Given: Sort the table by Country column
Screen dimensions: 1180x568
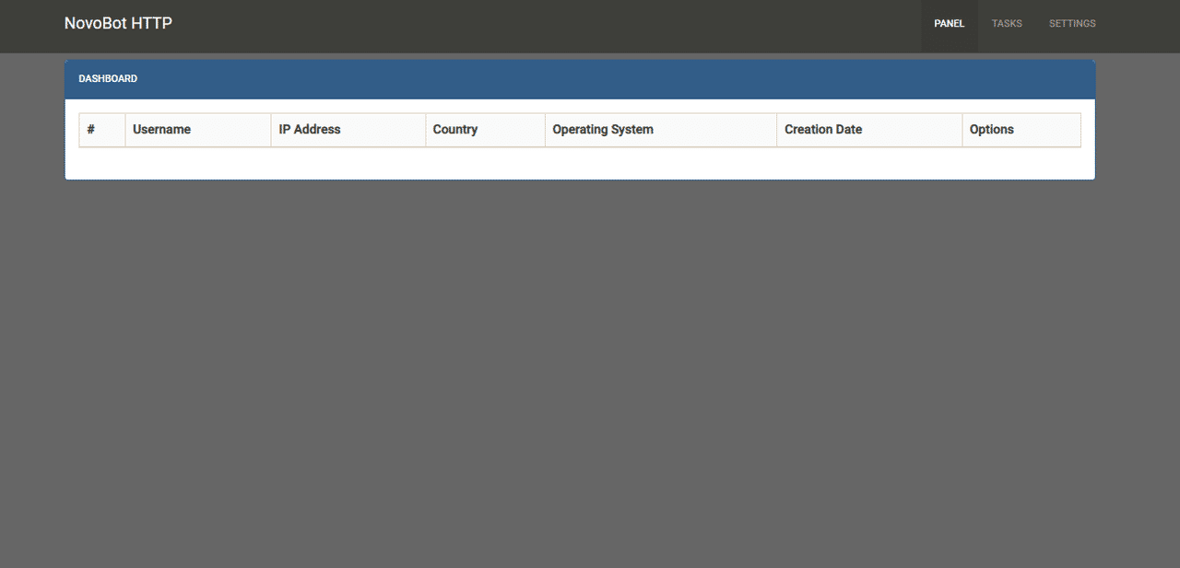Looking at the screenshot, I should pos(455,129).
